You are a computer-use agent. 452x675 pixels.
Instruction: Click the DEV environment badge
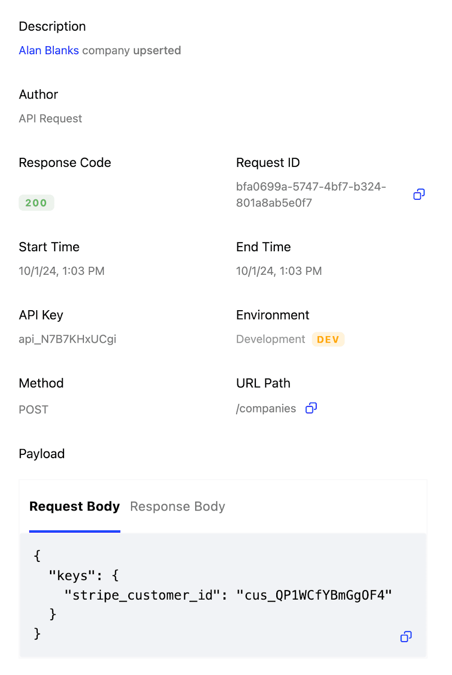pyautogui.click(x=328, y=339)
